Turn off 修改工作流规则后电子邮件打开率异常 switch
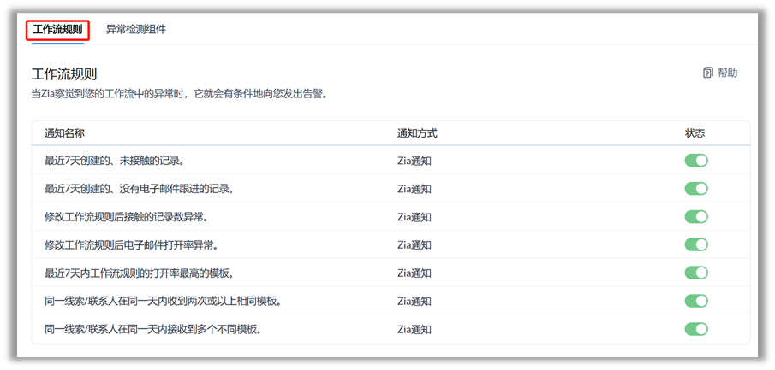This screenshot has width=775, height=370. tap(696, 245)
